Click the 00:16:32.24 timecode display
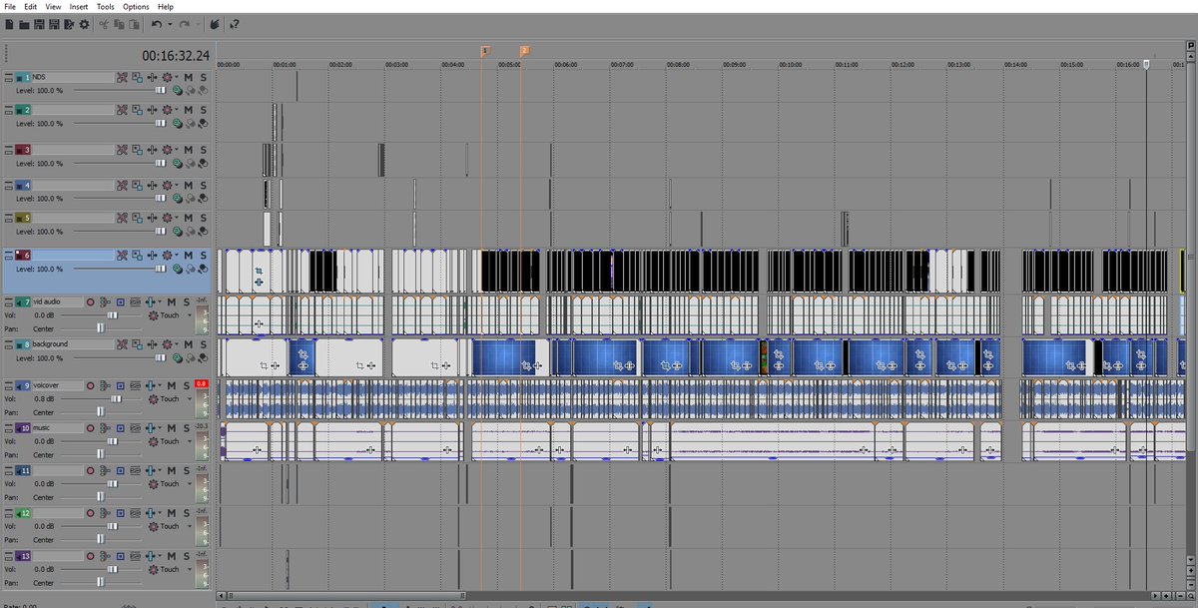Image resolution: width=1198 pixels, height=608 pixels. (x=176, y=55)
